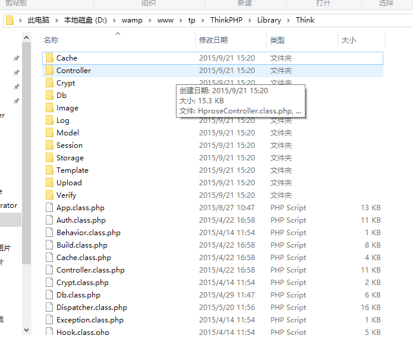
Task: Select the Crypt folder icon
Action: [x=49, y=83]
